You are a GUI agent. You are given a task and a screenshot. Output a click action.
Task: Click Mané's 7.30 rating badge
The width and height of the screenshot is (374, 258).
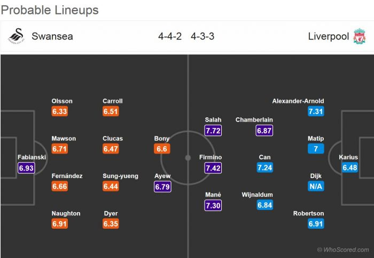[213, 205]
